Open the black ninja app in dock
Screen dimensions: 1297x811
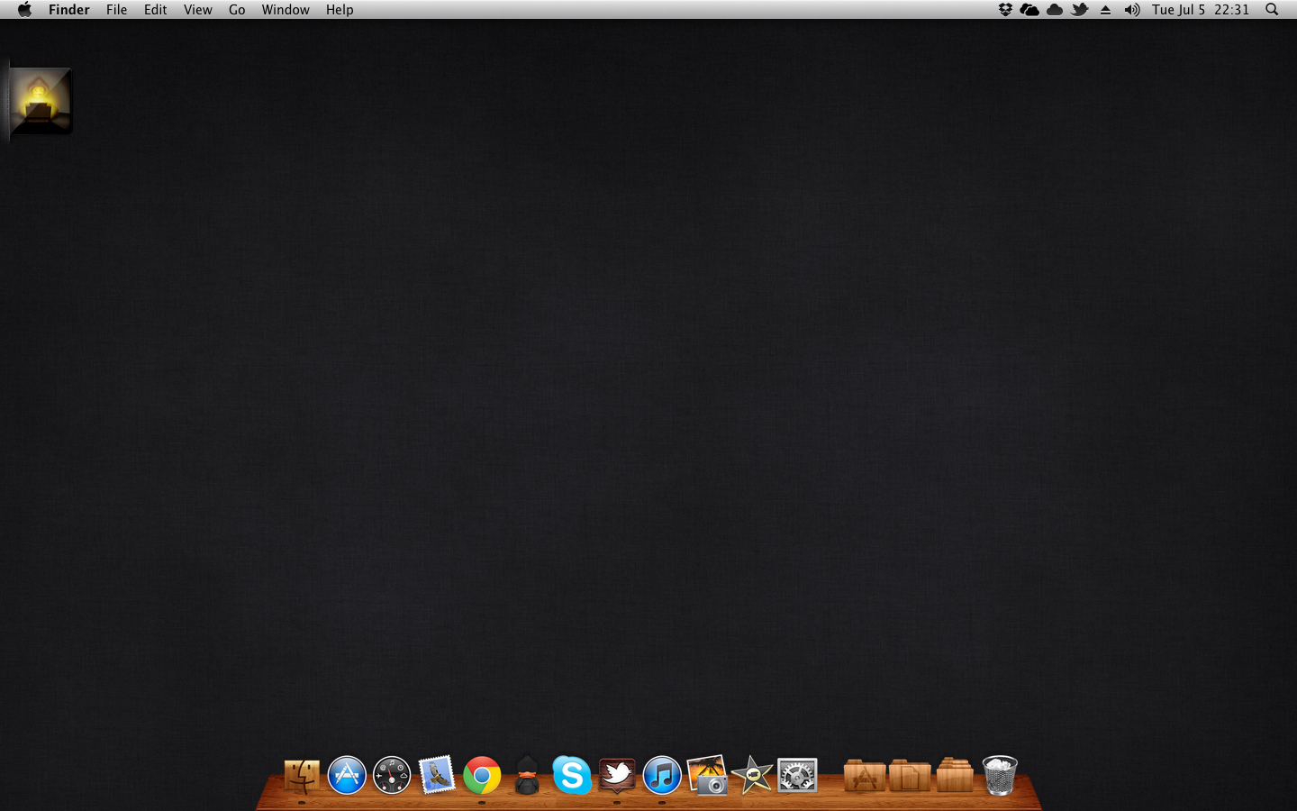click(x=527, y=775)
